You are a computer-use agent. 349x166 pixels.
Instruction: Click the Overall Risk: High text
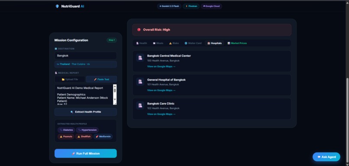tap(156, 29)
